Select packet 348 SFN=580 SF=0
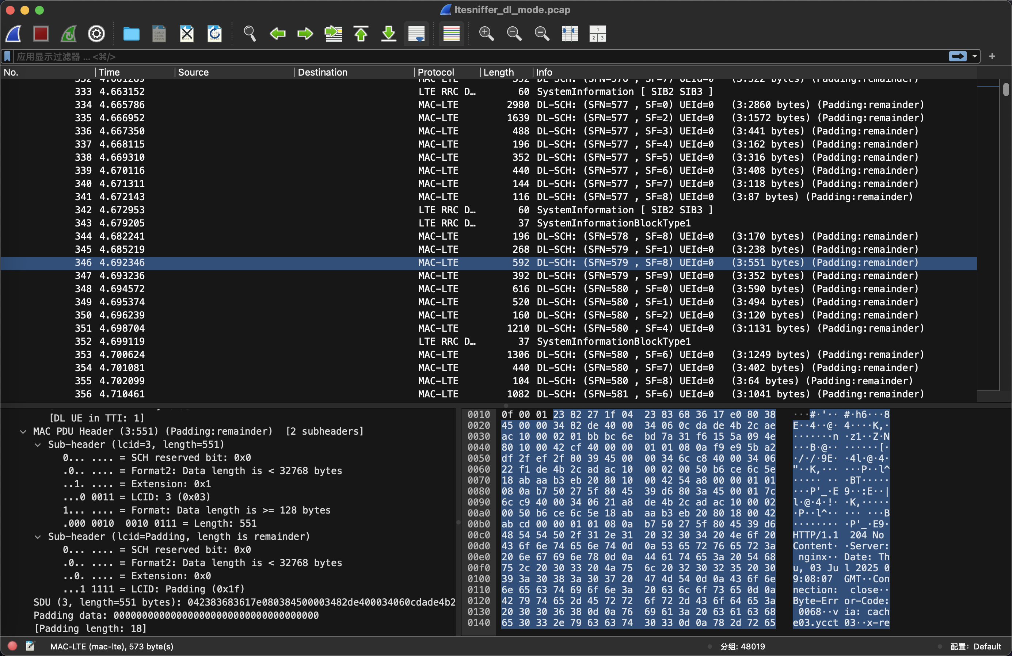This screenshot has height=656, width=1012. [x=488, y=289]
